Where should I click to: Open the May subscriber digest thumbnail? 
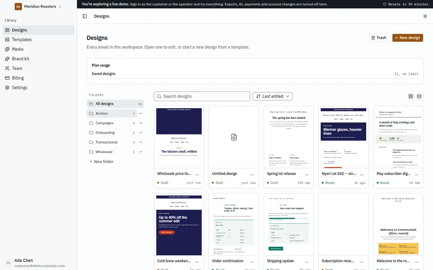click(398, 137)
